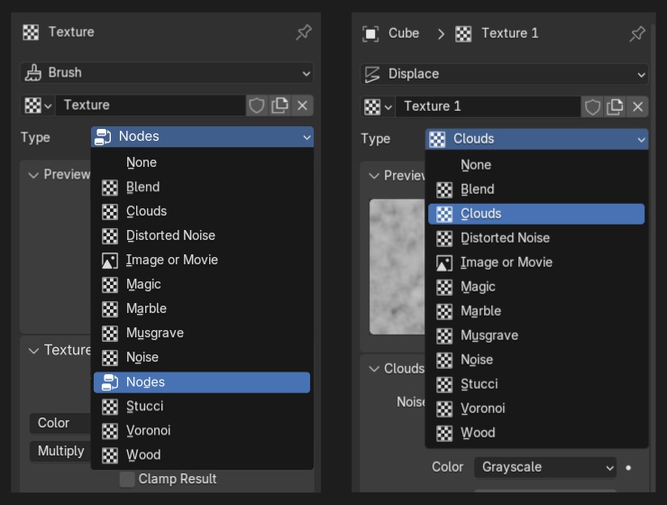Select Musgrave in right Type list

pos(536,335)
